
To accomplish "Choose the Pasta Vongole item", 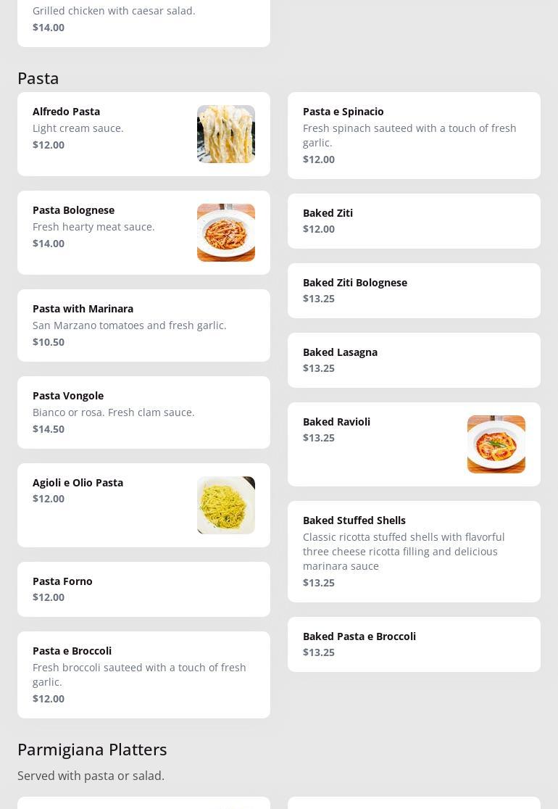I will point(68,396).
